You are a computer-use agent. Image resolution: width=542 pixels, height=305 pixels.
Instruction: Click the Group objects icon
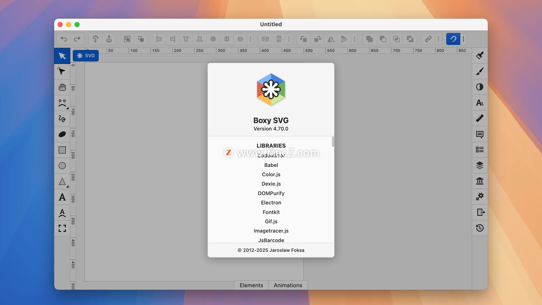tap(127, 39)
